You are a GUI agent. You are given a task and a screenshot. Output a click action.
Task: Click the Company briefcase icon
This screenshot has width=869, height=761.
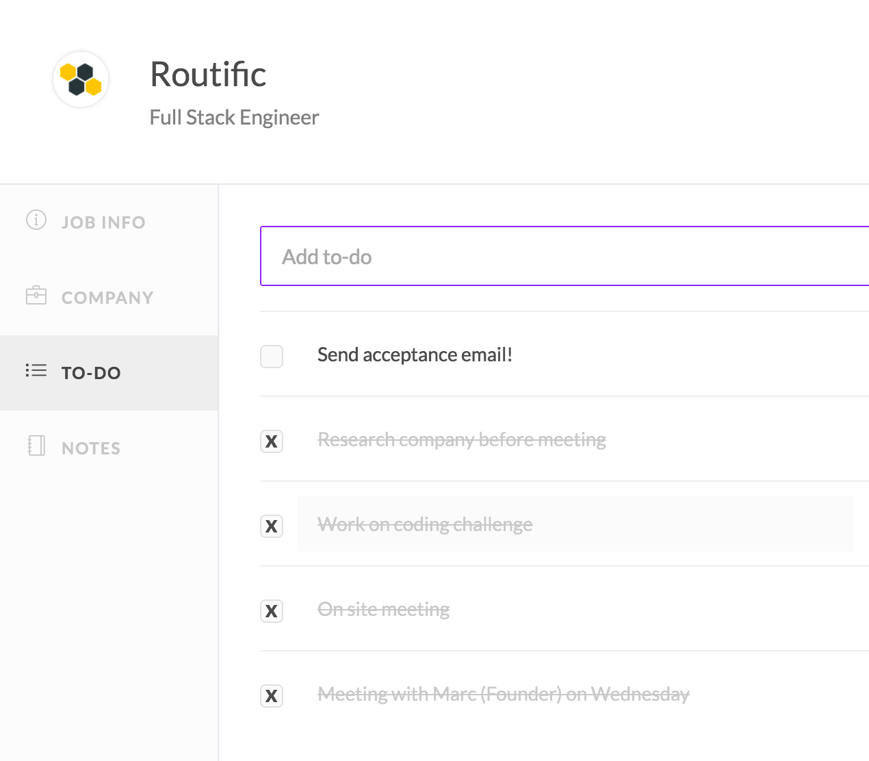pos(36,296)
